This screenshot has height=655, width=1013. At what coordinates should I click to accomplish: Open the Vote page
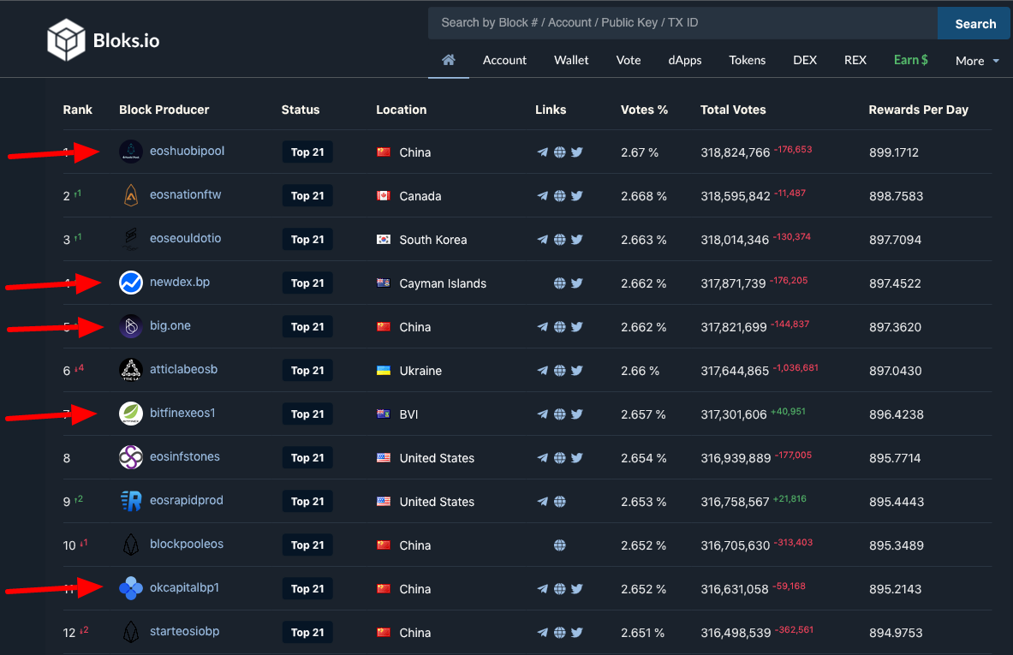pyautogui.click(x=629, y=60)
